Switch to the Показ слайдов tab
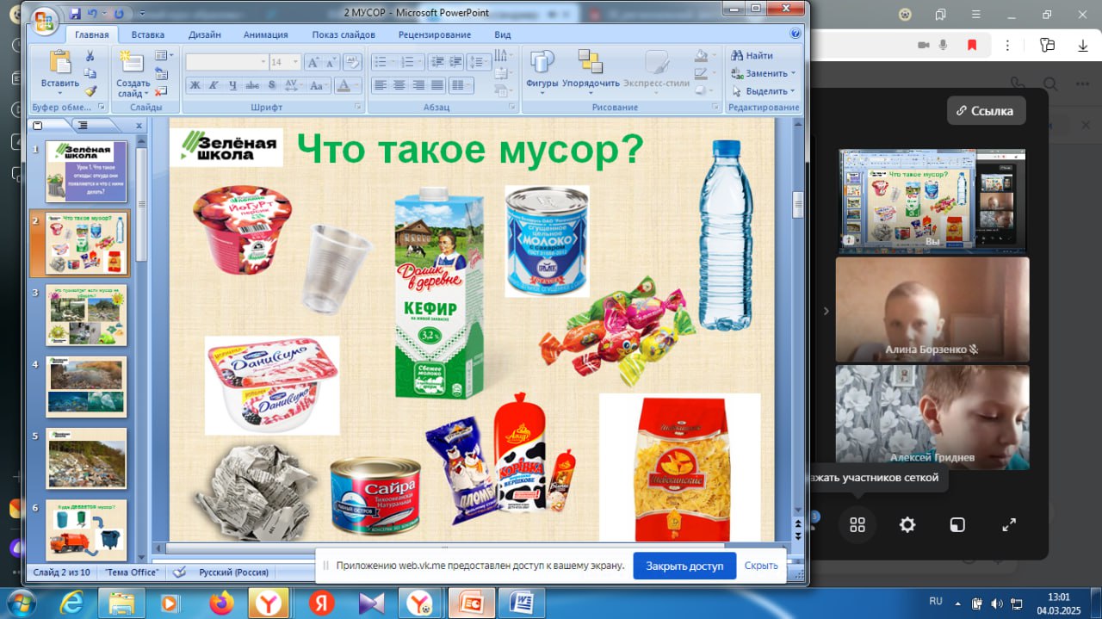1102x619 pixels. (x=344, y=34)
